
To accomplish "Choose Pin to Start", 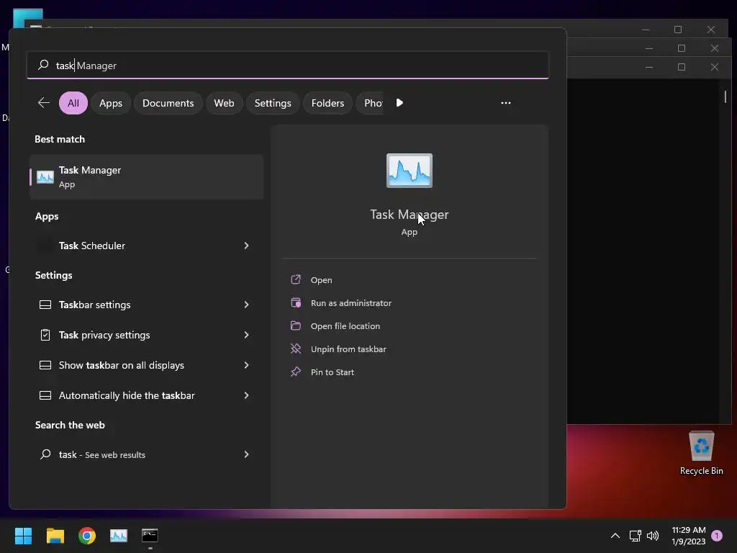I will [333, 372].
